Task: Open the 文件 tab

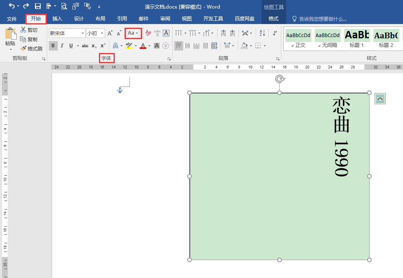Action: coord(11,19)
